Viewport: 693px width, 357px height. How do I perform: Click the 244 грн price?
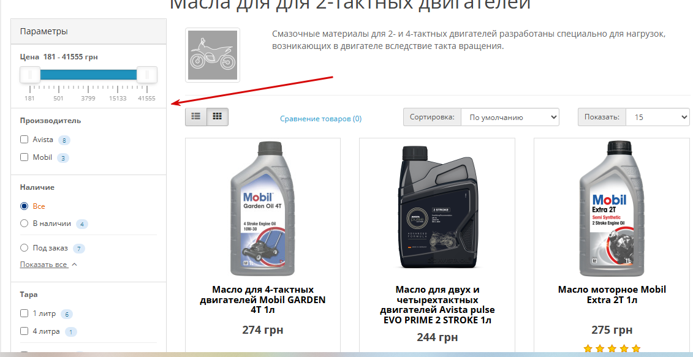437,337
